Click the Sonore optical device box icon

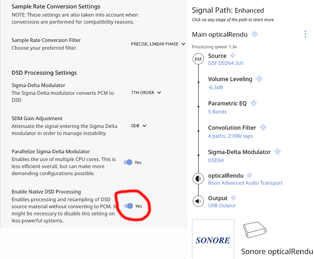[255, 229]
